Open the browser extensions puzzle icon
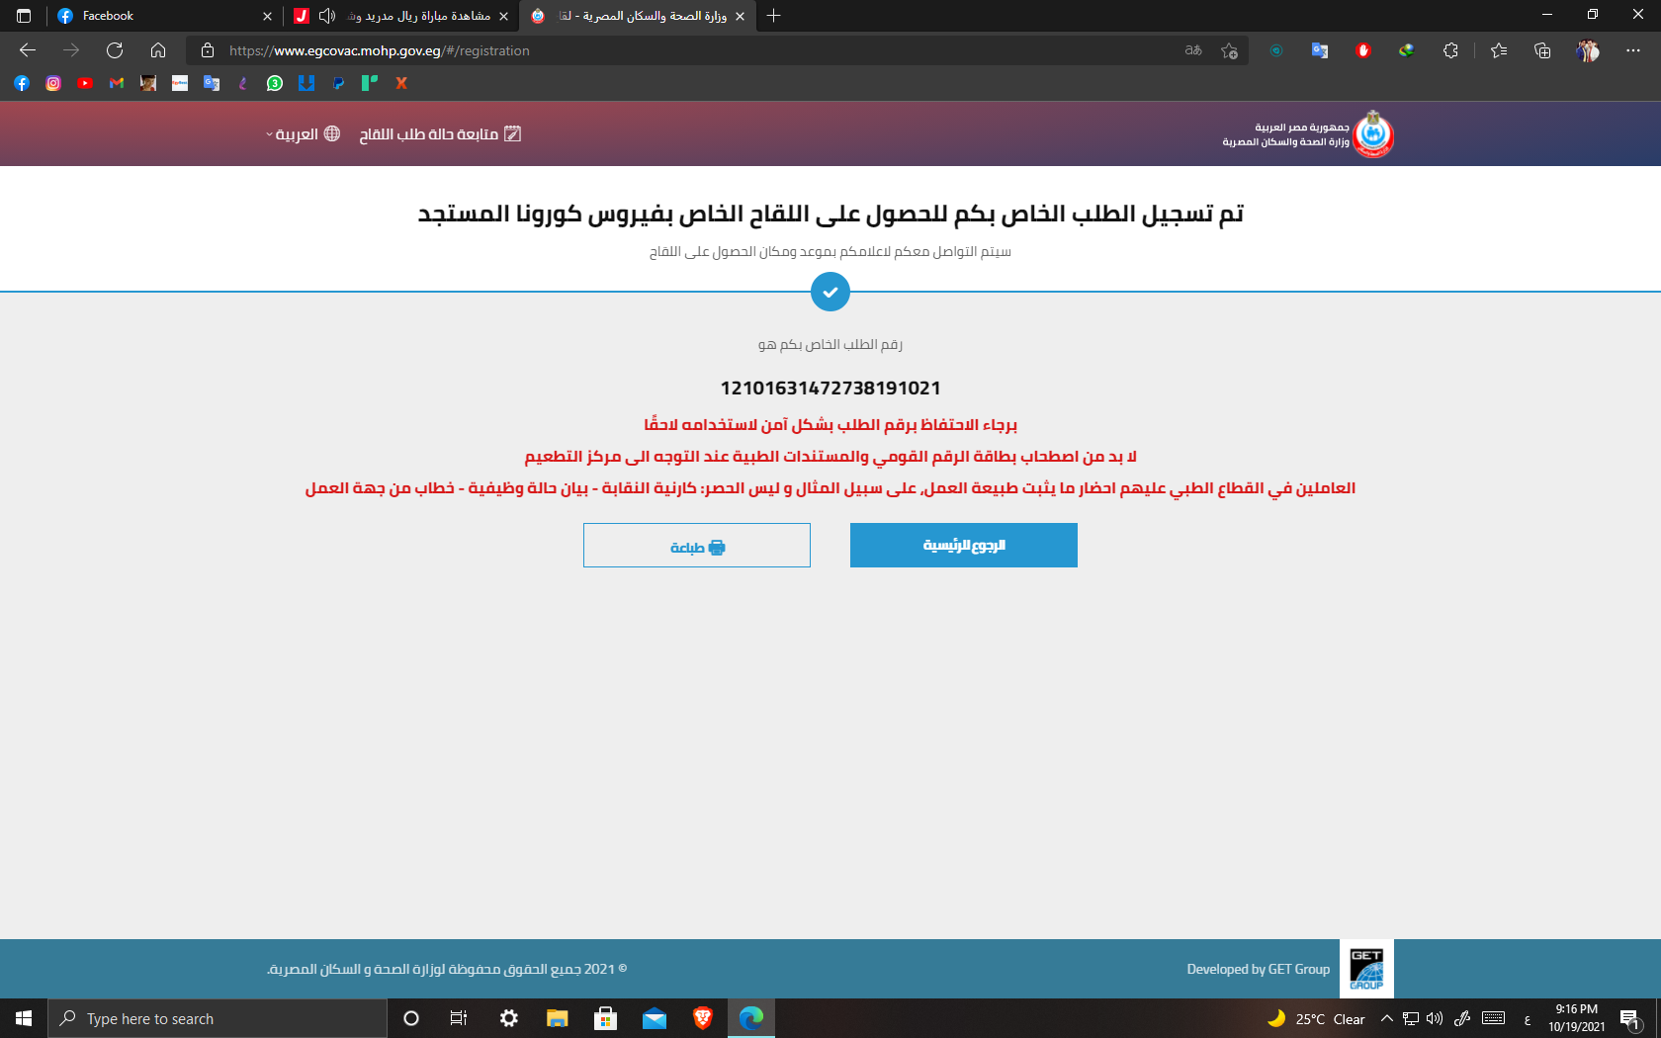The width and height of the screenshot is (1661, 1038). coord(1450,50)
